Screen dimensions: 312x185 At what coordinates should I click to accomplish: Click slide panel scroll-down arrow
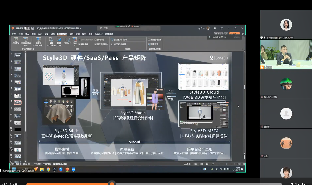pyautogui.click(x=25, y=161)
